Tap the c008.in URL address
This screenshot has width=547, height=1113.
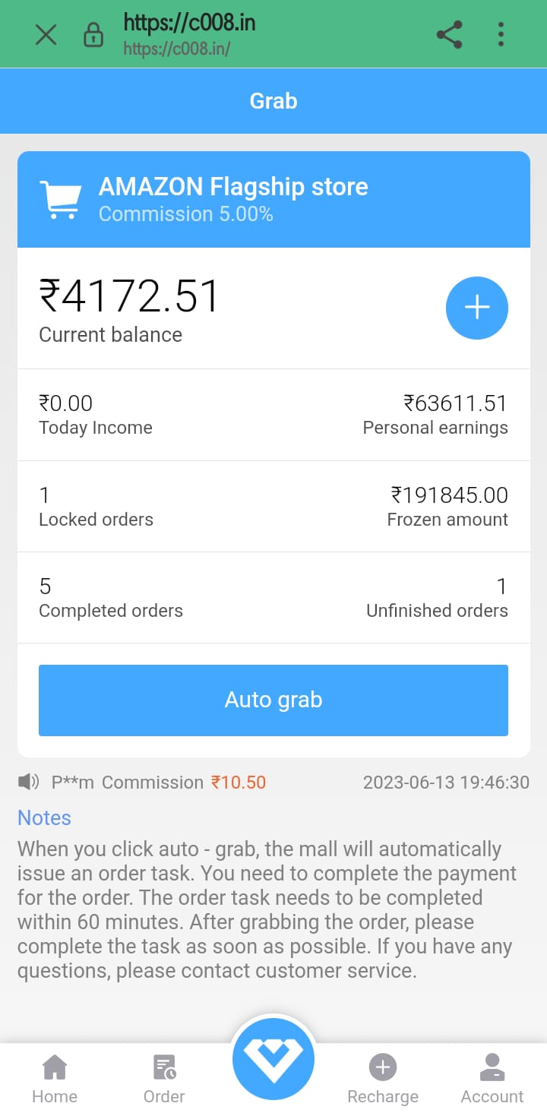pos(189,24)
